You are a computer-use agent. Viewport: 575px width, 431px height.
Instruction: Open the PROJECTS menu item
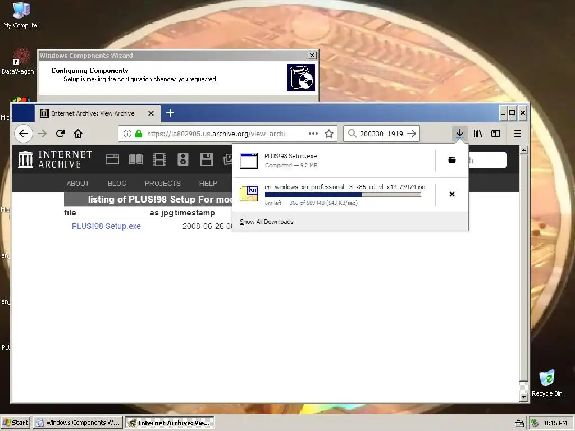coord(162,184)
